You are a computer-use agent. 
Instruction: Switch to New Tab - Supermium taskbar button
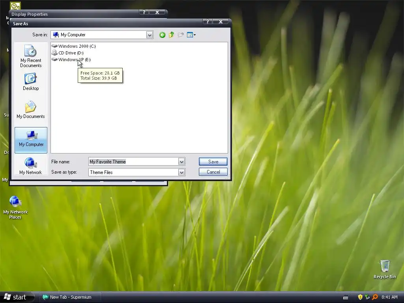coord(70,297)
